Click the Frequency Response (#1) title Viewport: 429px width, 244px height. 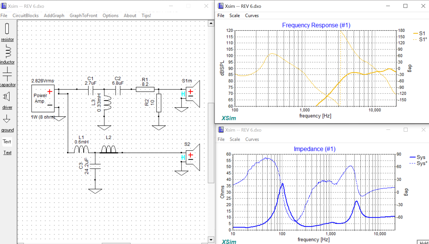[316, 25]
